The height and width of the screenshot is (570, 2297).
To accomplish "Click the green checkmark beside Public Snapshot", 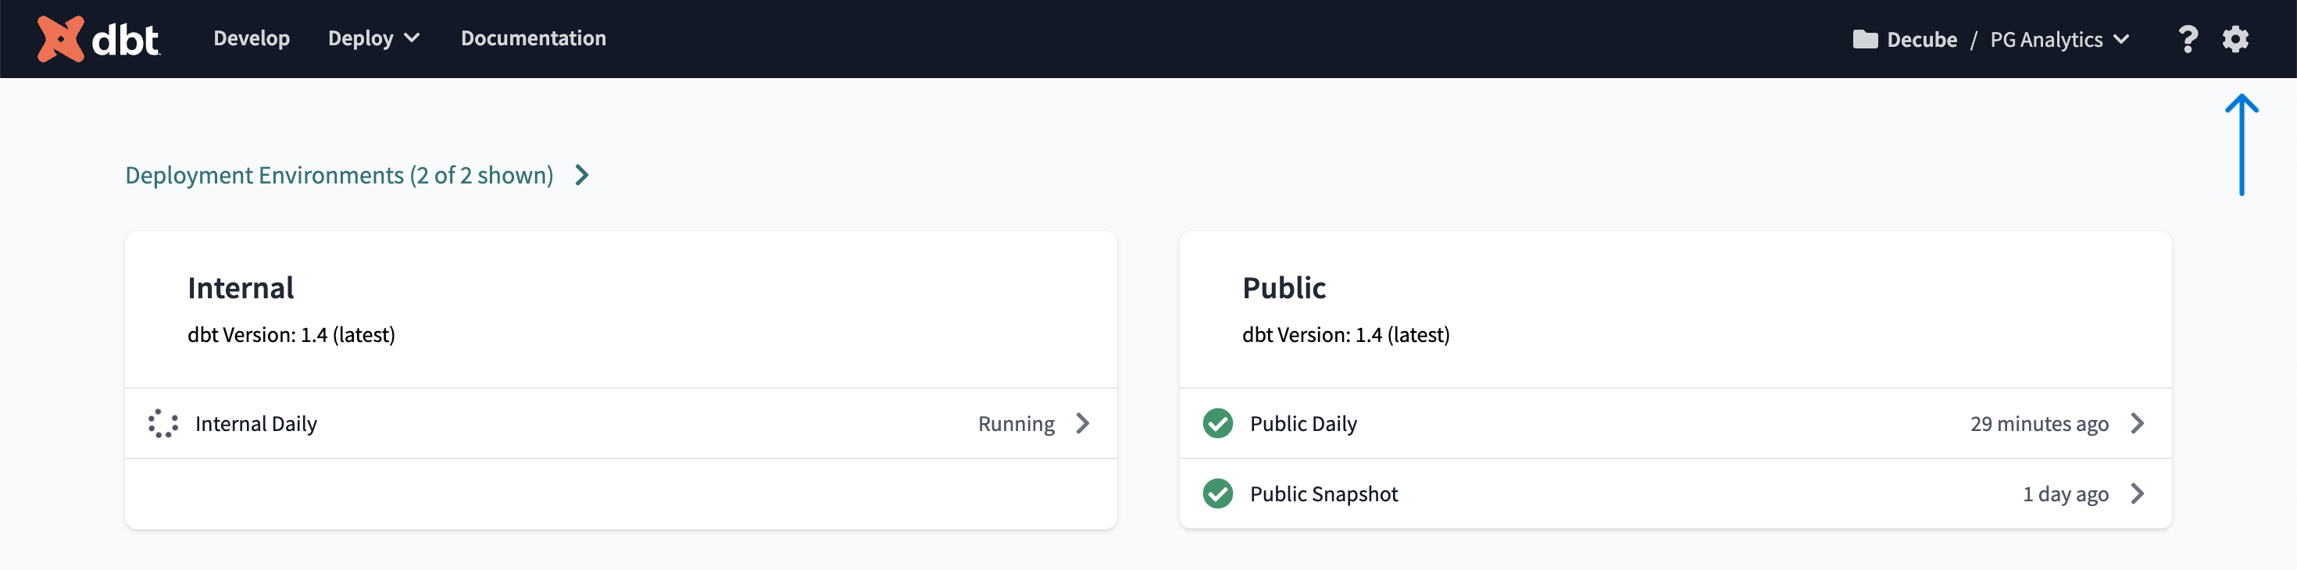I will click(x=1217, y=493).
